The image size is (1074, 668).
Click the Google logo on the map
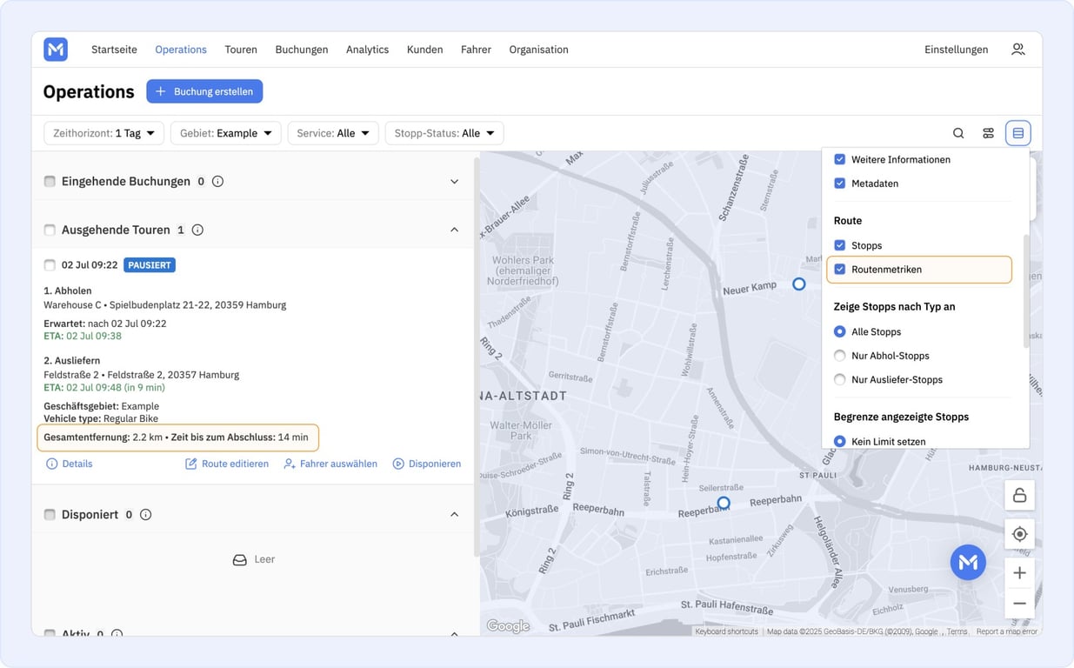pyautogui.click(x=508, y=626)
